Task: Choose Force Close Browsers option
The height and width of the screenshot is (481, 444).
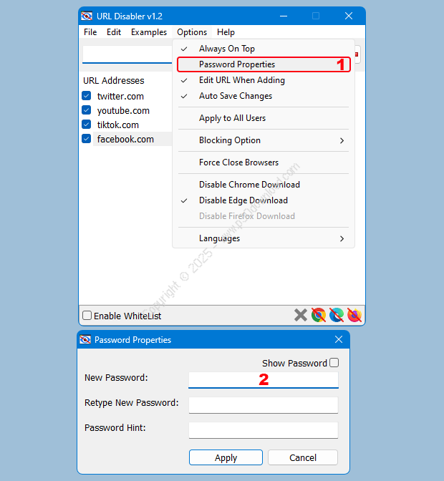Action: (x=238, y=162)
